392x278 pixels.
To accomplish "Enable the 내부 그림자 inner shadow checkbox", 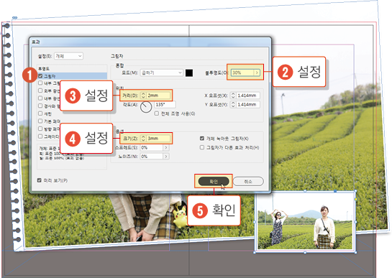I will tap(40, 83).
